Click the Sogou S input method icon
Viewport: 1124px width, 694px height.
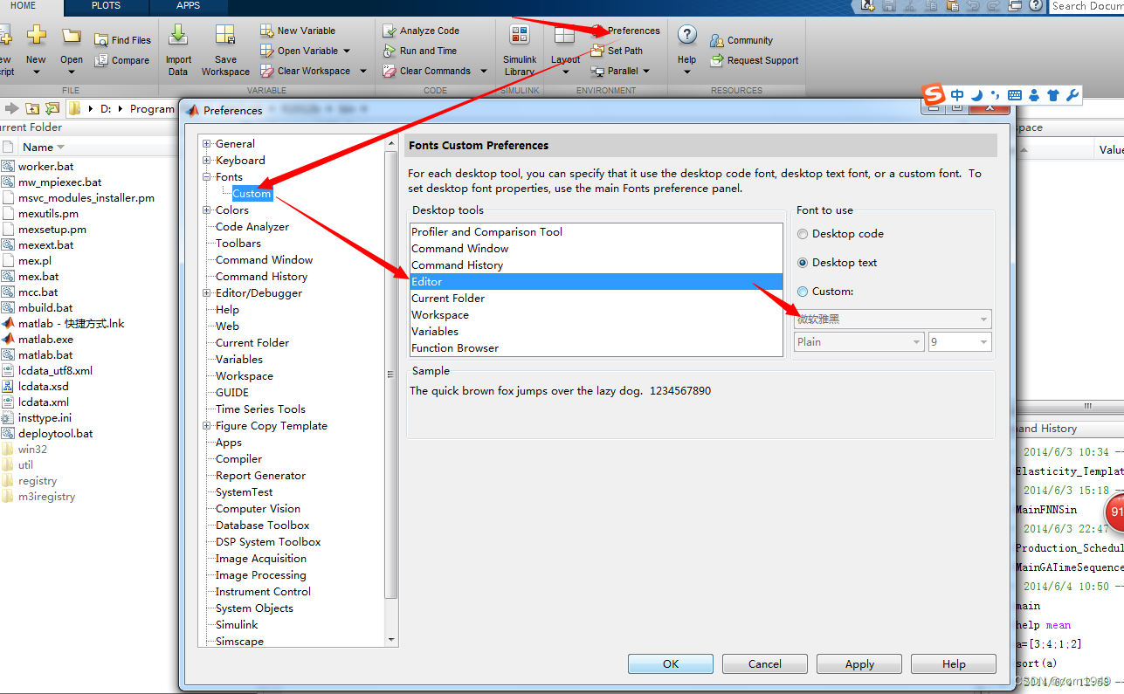click(934, 94)
